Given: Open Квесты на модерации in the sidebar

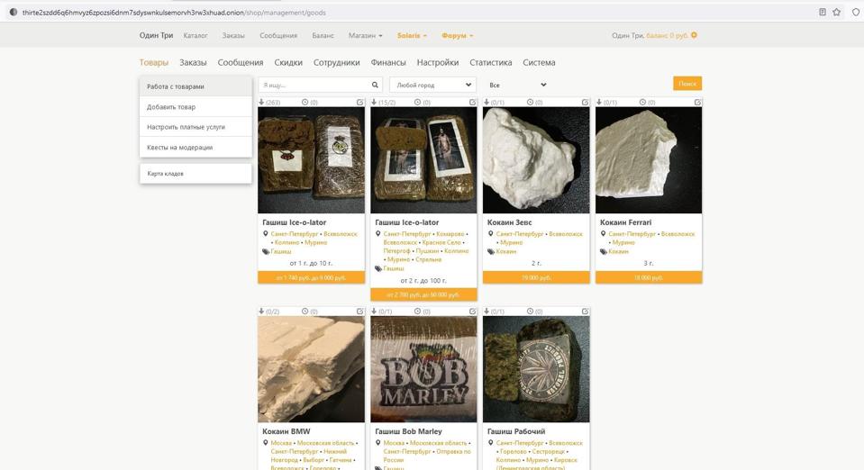Looking at the screenshot, I should click(x=196, y=147).
